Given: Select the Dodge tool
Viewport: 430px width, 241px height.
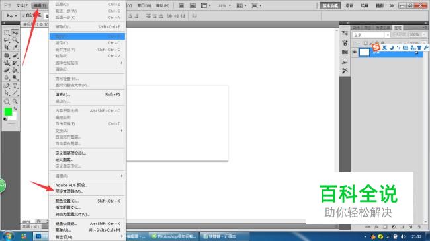Looking at the screenshot, I should click(15, 77).
